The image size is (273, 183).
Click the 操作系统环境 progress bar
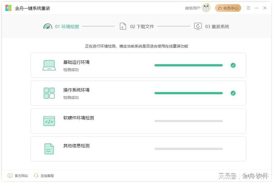189,93
